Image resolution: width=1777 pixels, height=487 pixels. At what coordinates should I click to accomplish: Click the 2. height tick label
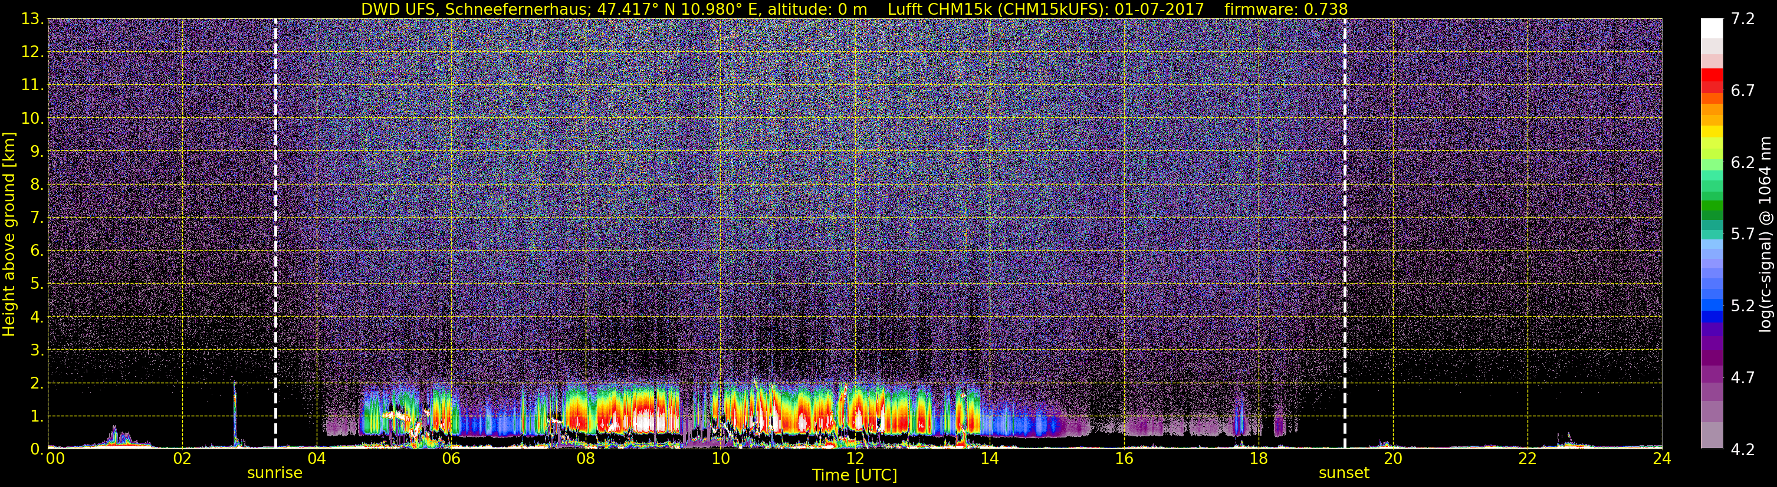click(x=37, y=383)
